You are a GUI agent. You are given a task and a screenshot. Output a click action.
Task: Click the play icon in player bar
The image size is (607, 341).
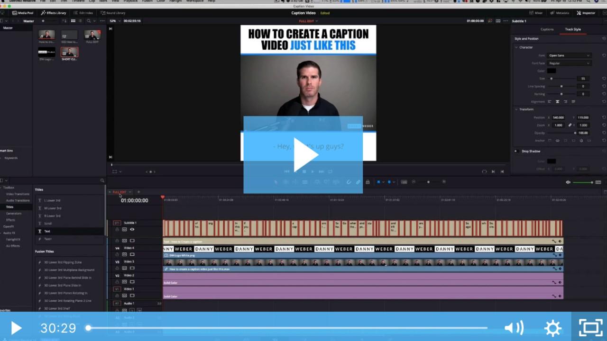point(16,328)
